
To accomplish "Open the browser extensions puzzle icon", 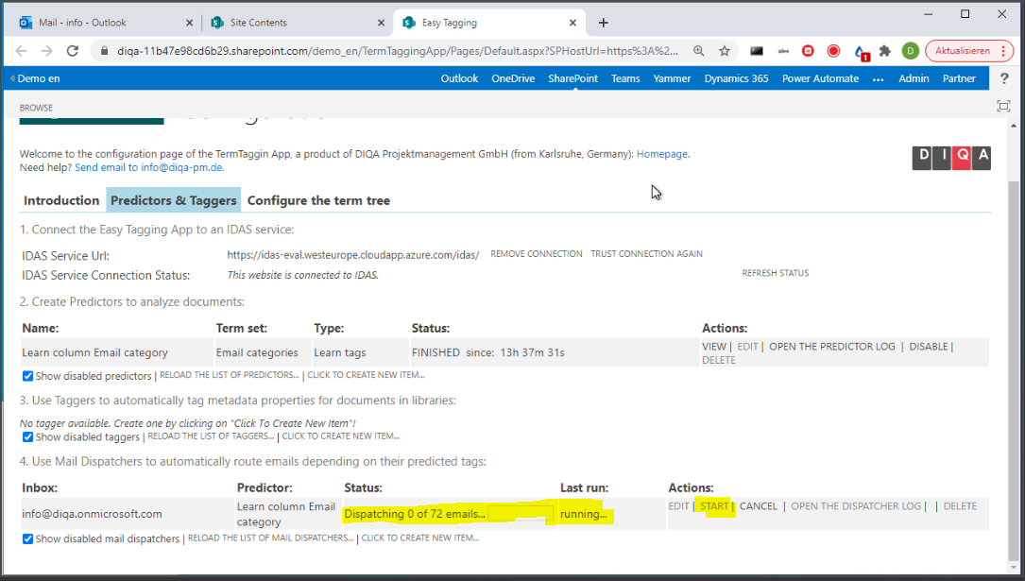I will pos(884,51).
